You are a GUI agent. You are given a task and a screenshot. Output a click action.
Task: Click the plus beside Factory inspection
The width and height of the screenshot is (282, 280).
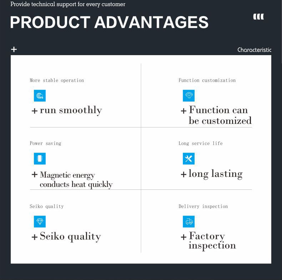[x=183, y=237]
